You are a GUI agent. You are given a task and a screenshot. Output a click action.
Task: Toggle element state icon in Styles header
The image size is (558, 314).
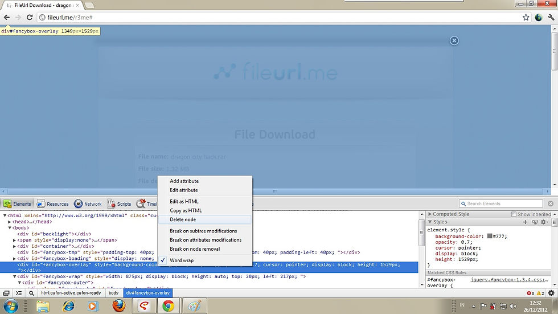pyautogui.click(x=535, y=222)
